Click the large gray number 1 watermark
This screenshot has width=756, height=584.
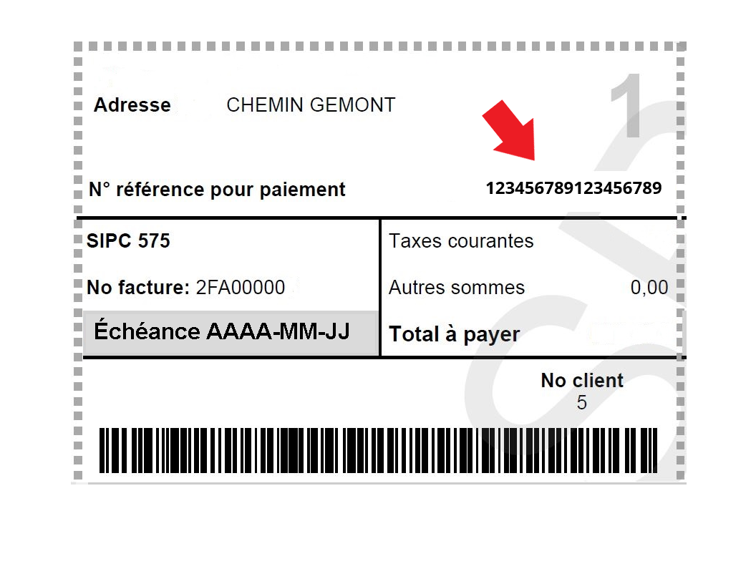click(627, 105)
